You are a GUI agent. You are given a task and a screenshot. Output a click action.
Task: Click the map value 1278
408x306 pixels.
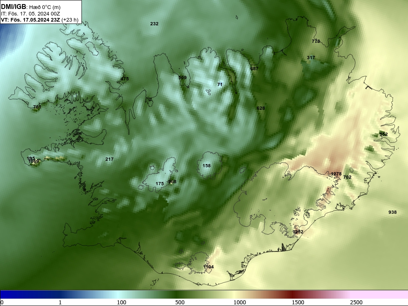click(336, 174)
